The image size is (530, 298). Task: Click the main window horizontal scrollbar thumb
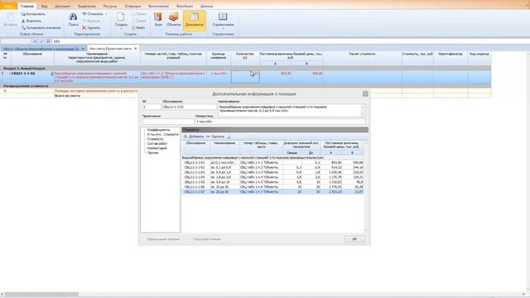coord(41,295)
